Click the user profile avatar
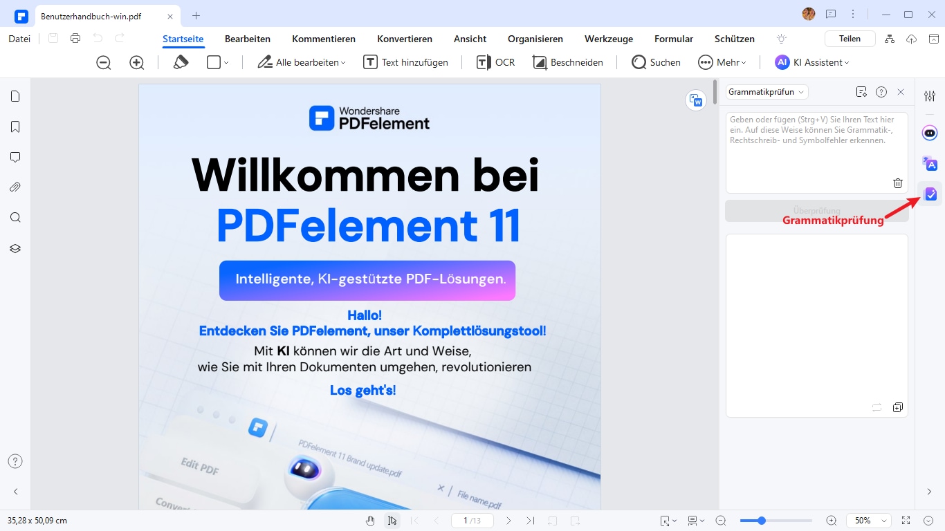Viewport: 945px width, 531px height. (809, 14)
